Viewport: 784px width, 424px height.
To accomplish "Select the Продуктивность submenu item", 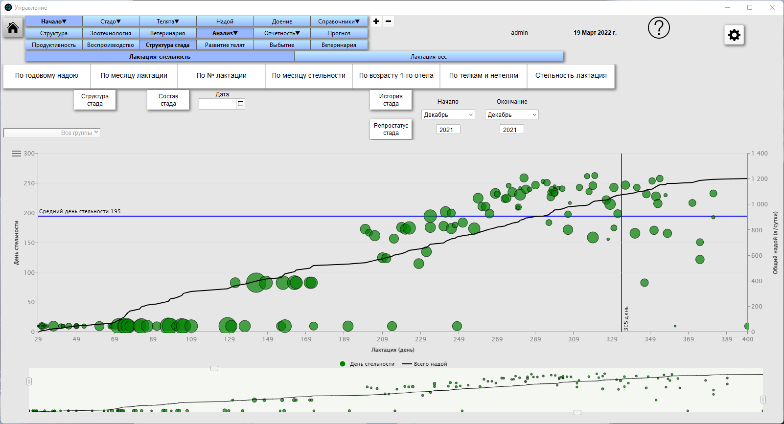I will [54, 45].
